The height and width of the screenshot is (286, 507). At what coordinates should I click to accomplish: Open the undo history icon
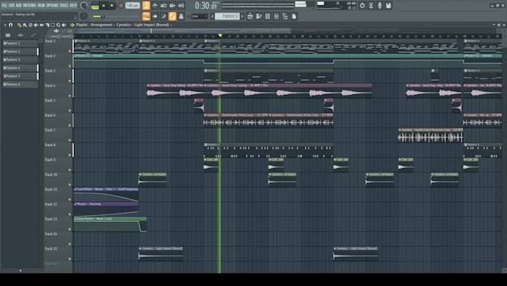[x=362, y=5]
